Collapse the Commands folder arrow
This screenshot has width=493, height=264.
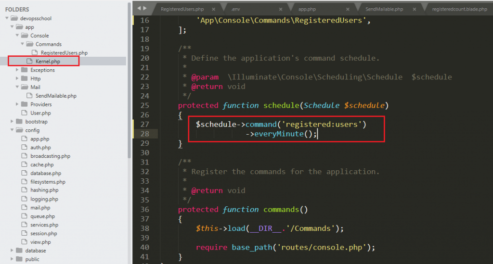pyautogui.click(x=22, y=44)
